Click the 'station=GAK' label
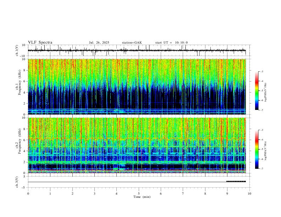 (132, 43)
